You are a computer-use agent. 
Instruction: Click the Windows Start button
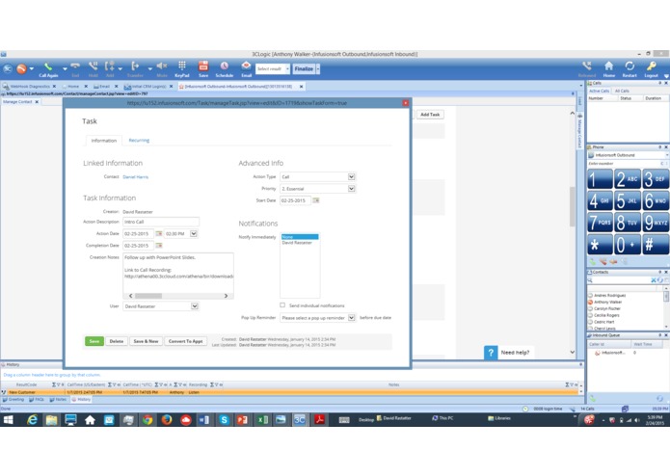pos(8,420)
